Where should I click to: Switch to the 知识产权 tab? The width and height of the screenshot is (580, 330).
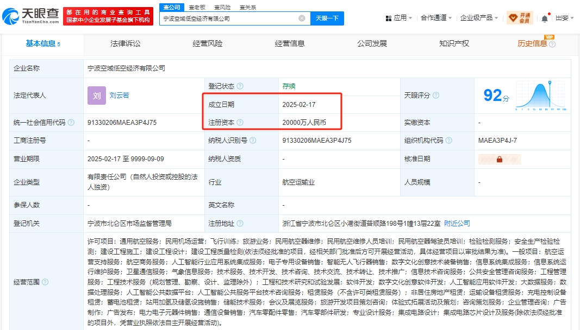click(454, 43)
